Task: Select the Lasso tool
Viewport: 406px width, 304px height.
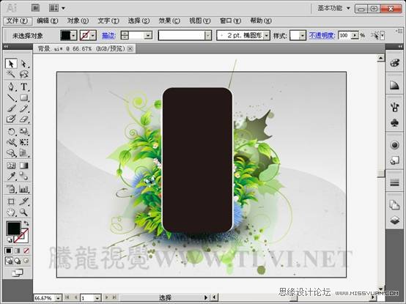Action: (x=24, y=74)
